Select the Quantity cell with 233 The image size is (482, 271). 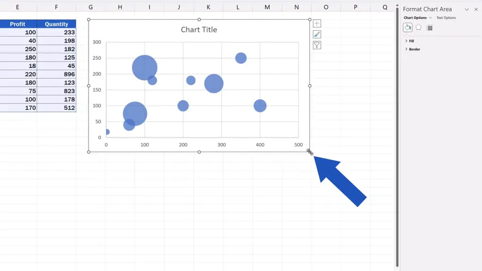[56, 32]
